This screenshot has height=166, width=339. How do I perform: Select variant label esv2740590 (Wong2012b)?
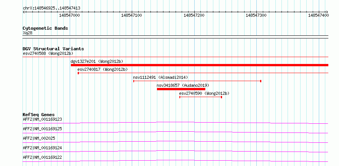204,93
